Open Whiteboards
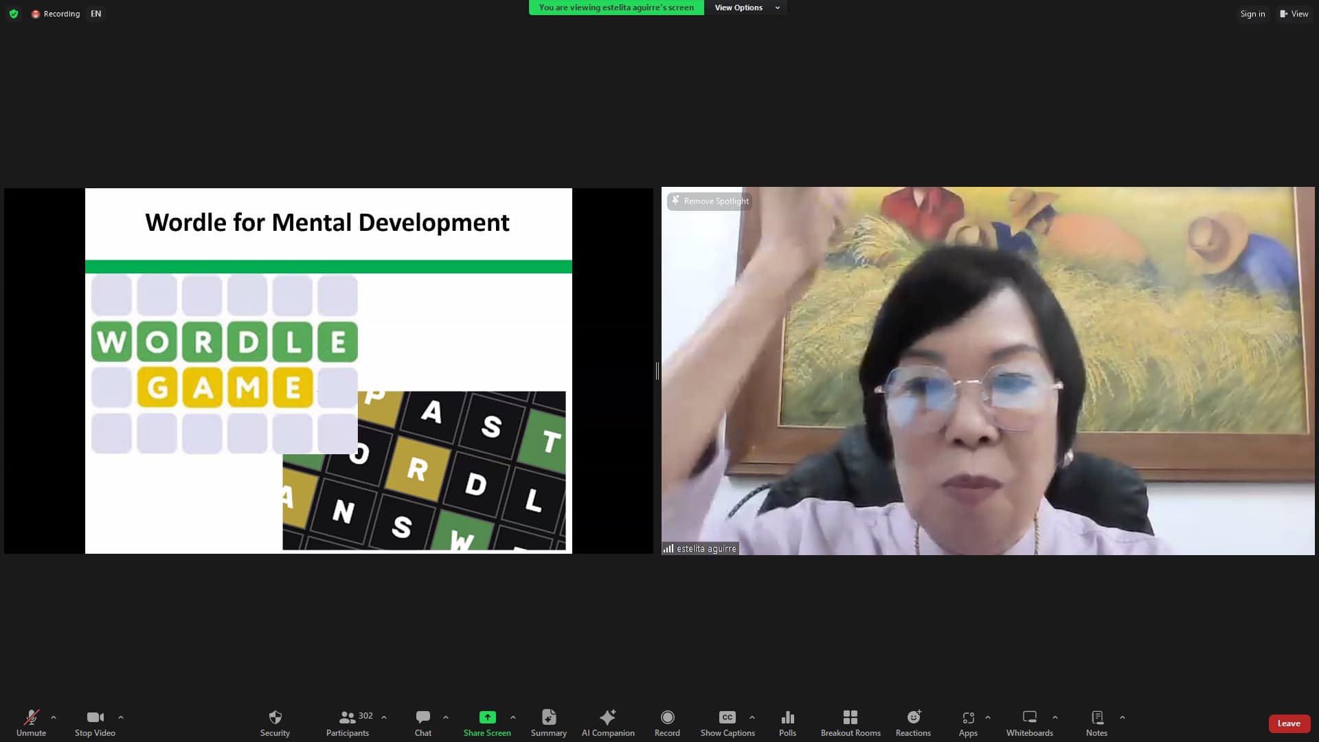The height and width of the screenshot is (742, 1319). point(1030,723)
